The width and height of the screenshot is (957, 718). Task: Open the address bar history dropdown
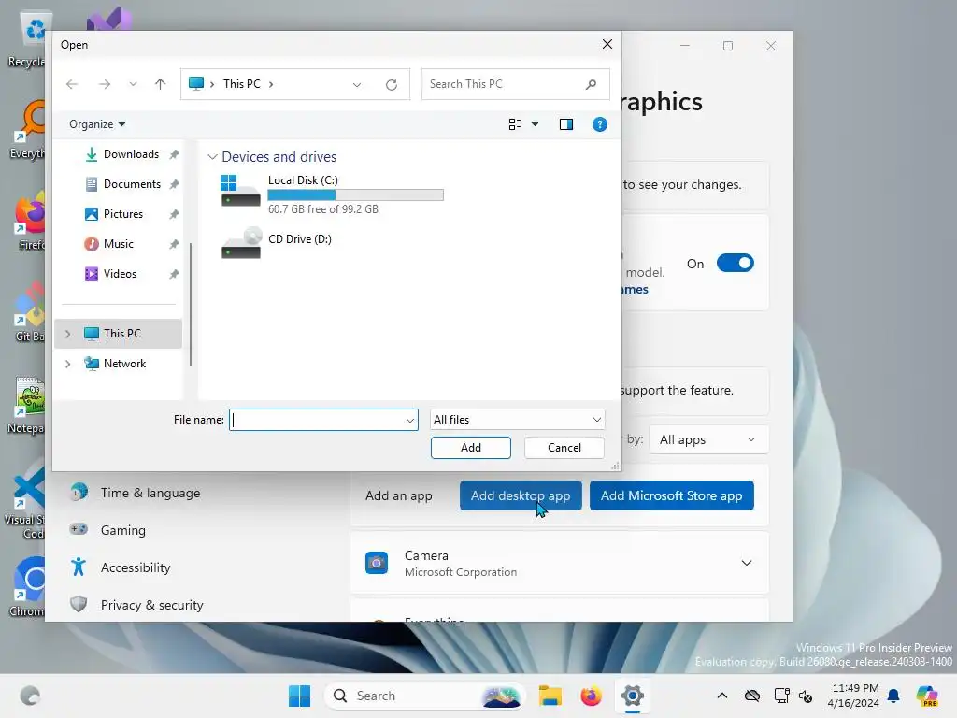[x=357, y=85]
